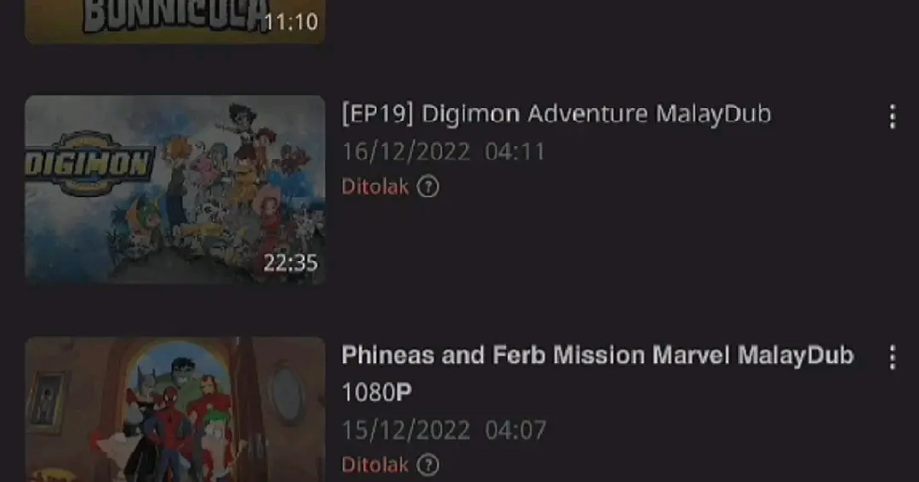Select the [EP19] Digimon Adventure MalayDub title

557,114
